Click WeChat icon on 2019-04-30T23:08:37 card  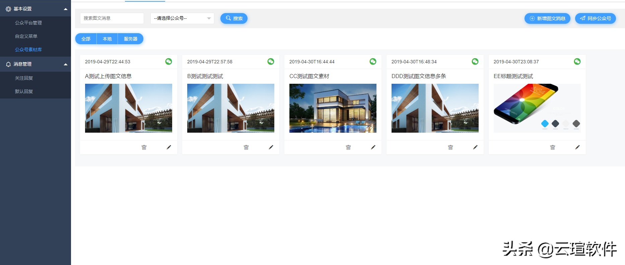click(x=577, y=61)
